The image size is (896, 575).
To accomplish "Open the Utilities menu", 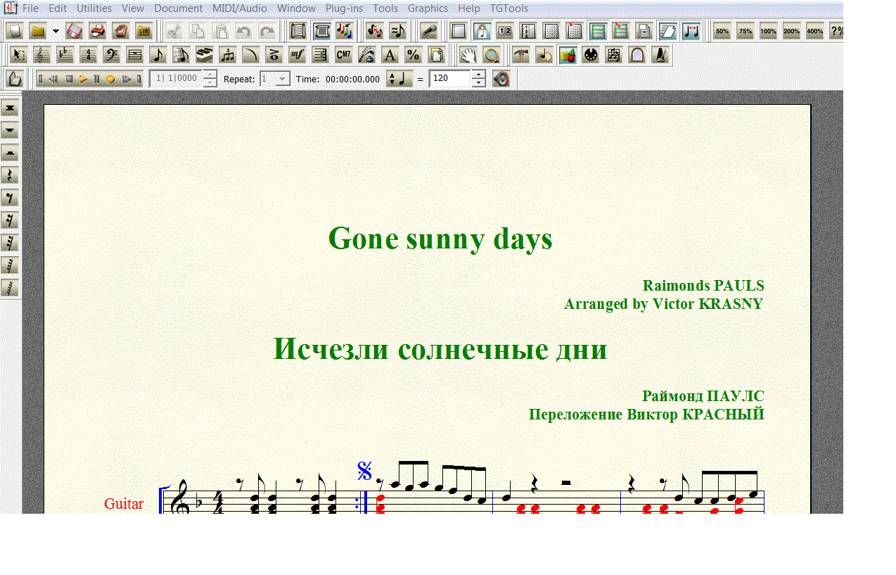I will 94,8.
